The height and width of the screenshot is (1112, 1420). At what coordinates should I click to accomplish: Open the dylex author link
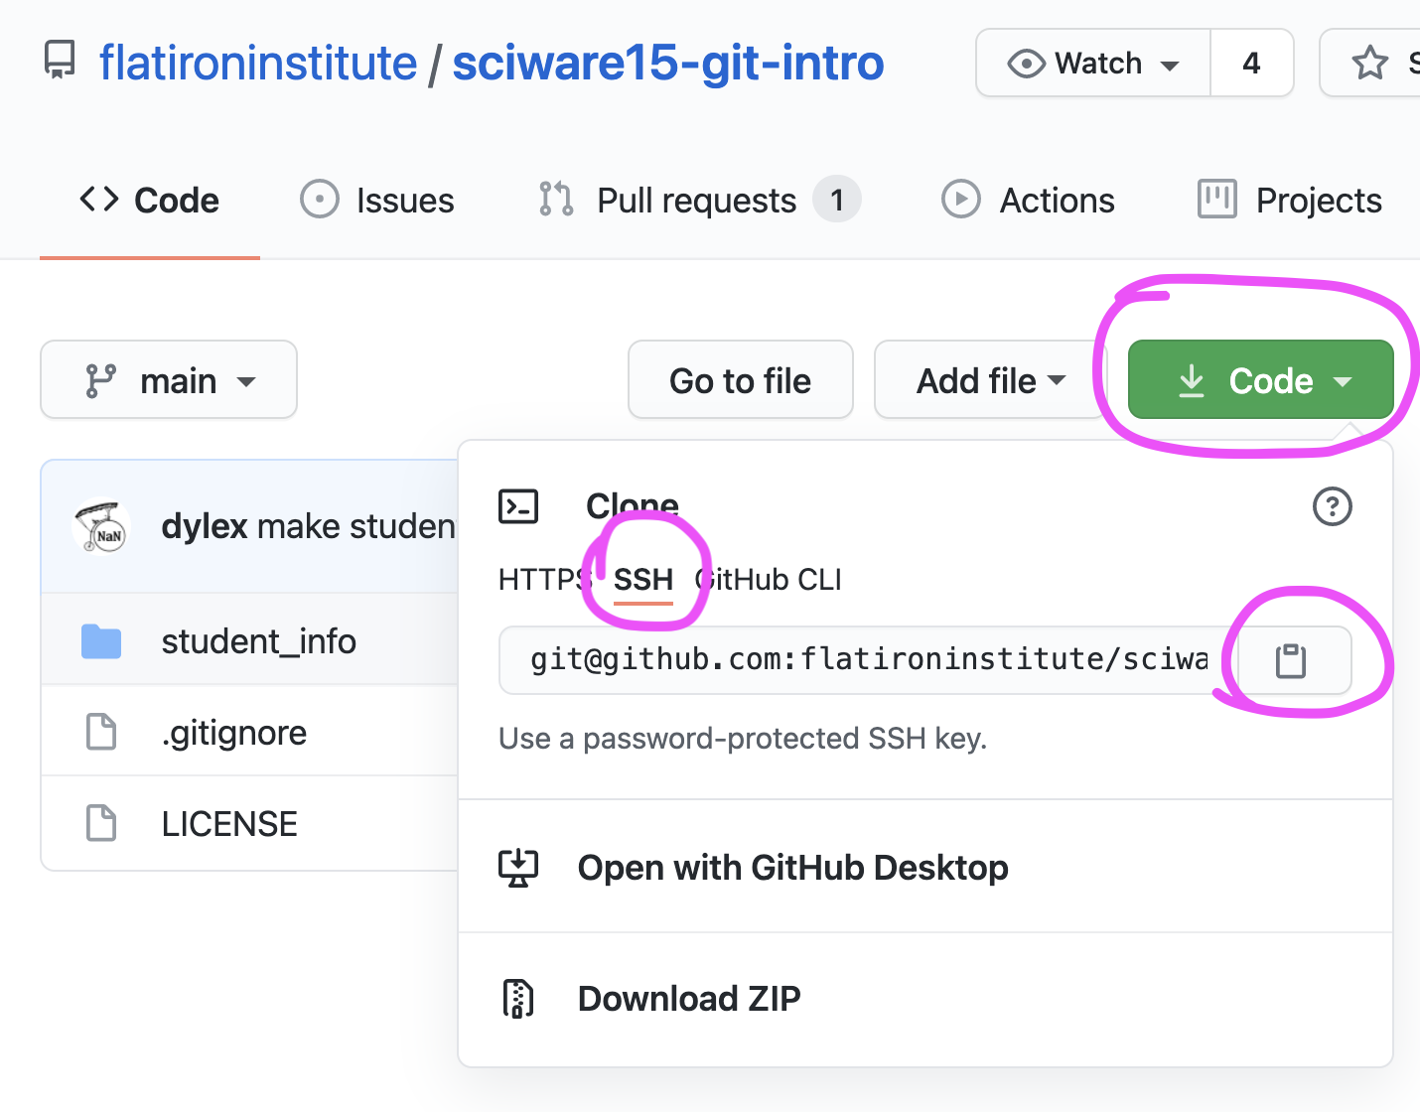pos(205,526)
